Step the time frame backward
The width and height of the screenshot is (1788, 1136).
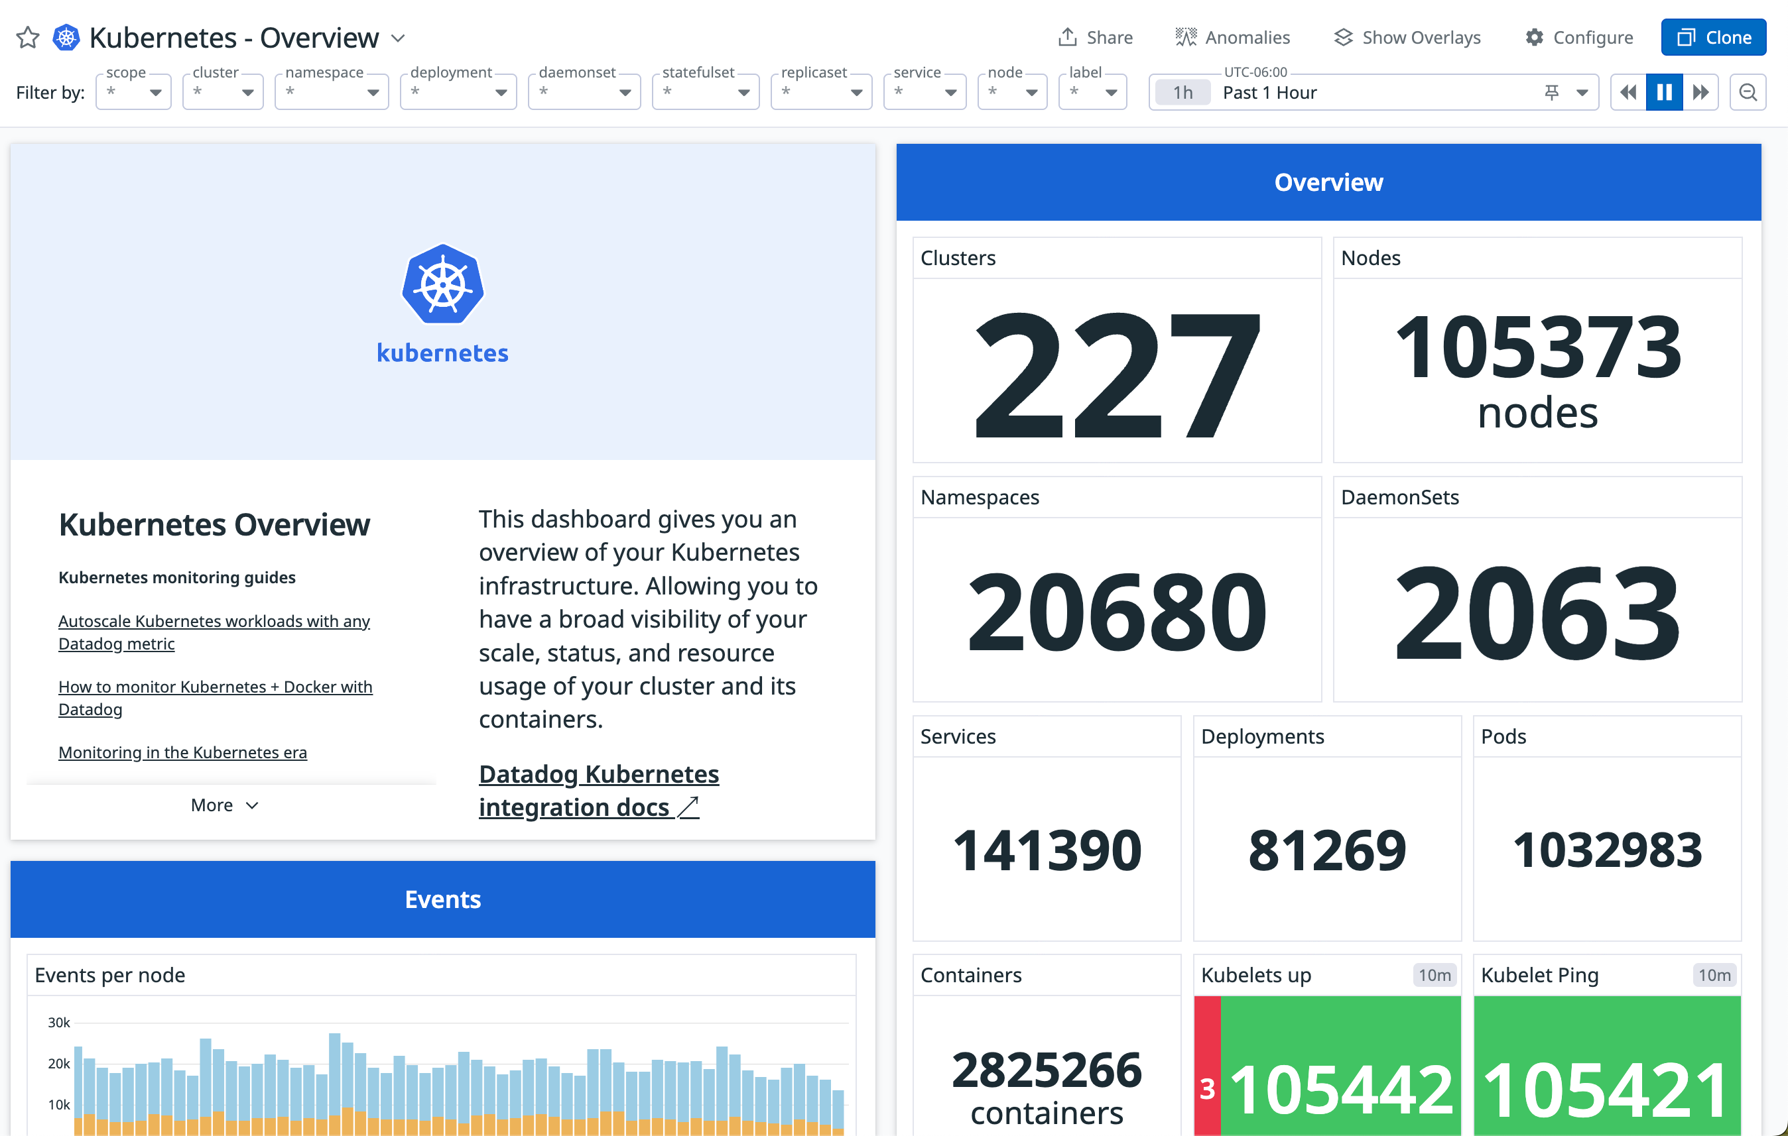(1628, 92)
